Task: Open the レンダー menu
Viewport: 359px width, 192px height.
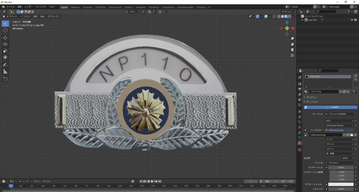Action: (x=29, y=7)
